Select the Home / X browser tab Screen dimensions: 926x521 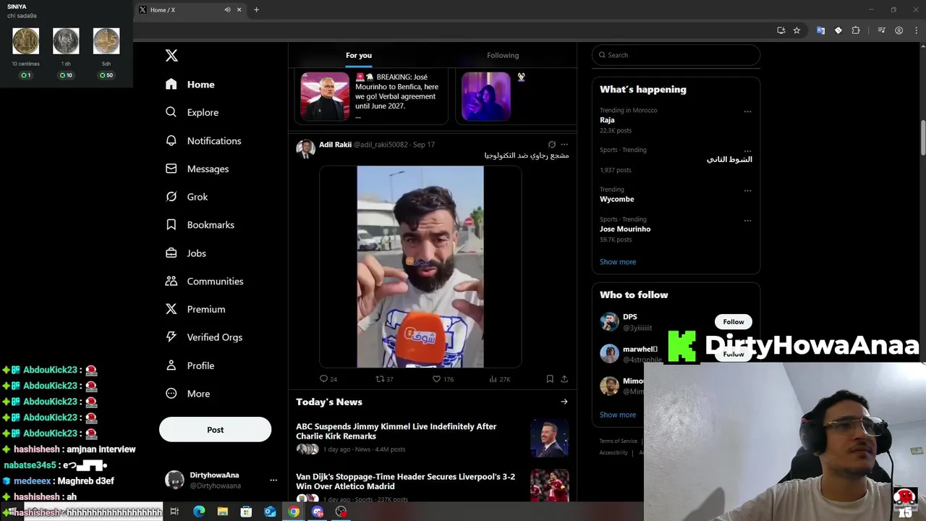[190, 10]
